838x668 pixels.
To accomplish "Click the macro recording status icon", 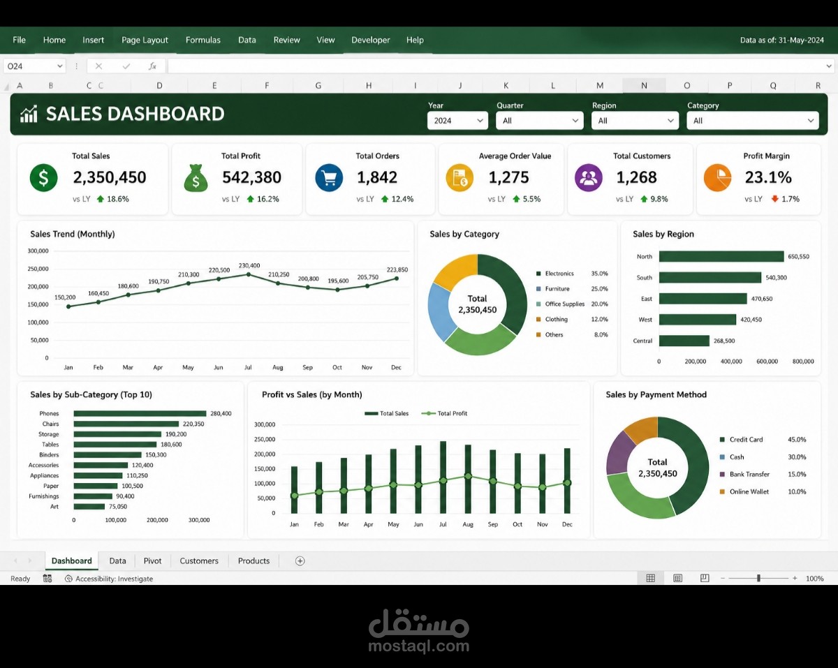I will point(47,579).
